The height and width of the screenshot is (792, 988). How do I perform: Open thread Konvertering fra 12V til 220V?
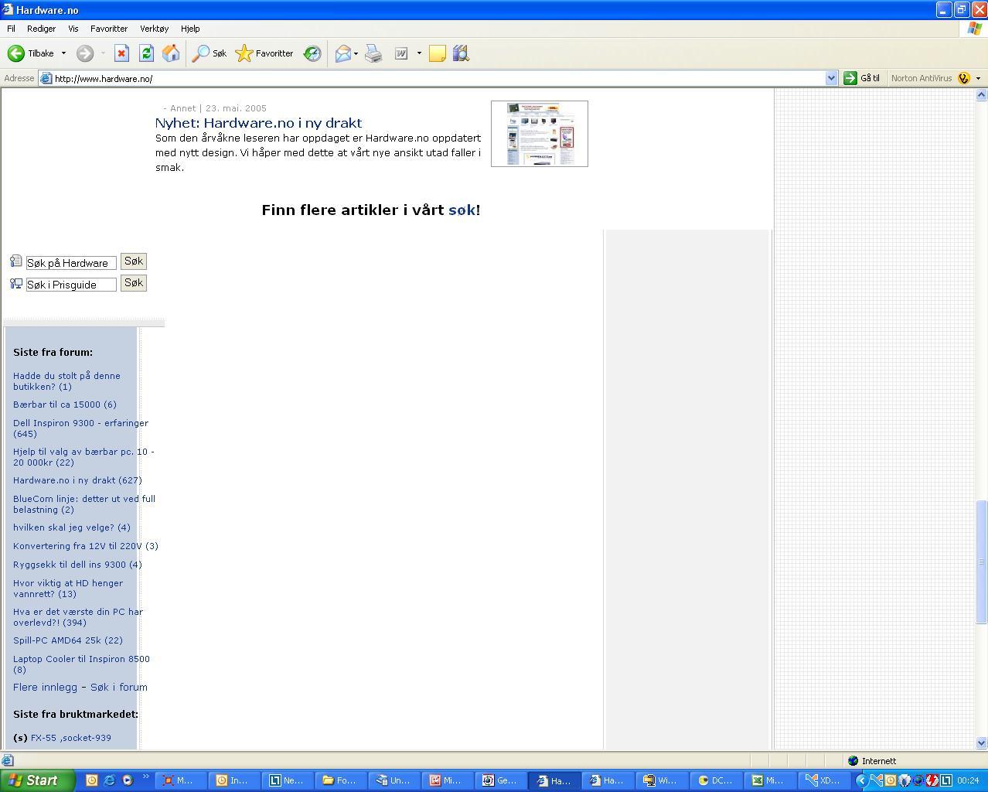point(86,546)
